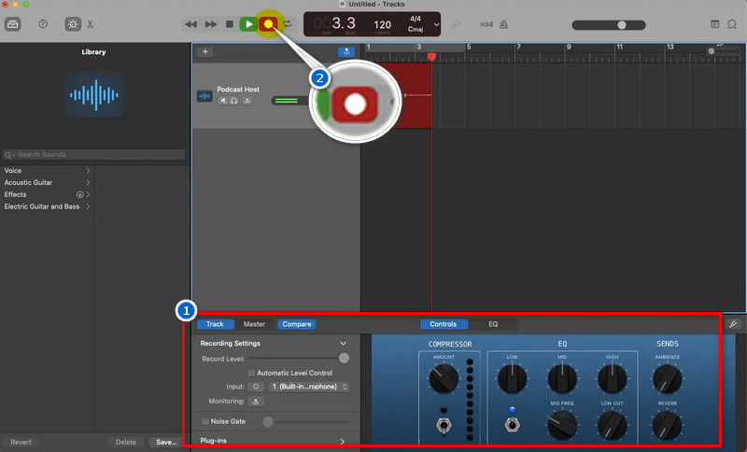Expand the Plug-ins section
747x452 pixels.
[x=342, y=441]
